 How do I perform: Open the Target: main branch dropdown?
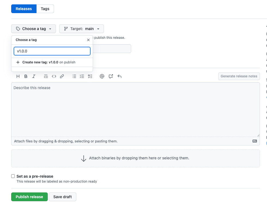coord(81,29)
